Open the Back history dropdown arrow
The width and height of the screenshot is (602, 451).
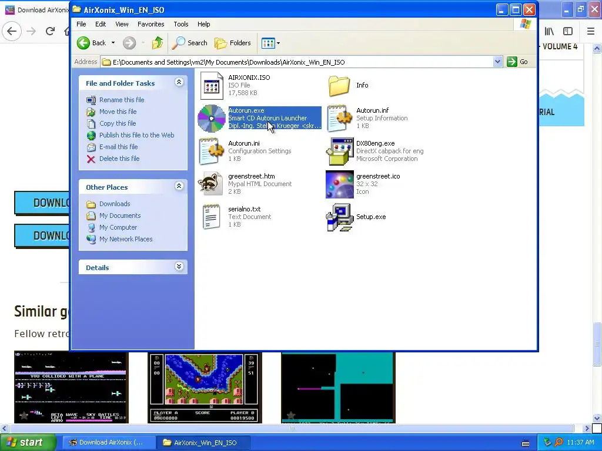(x=113, y=43)
